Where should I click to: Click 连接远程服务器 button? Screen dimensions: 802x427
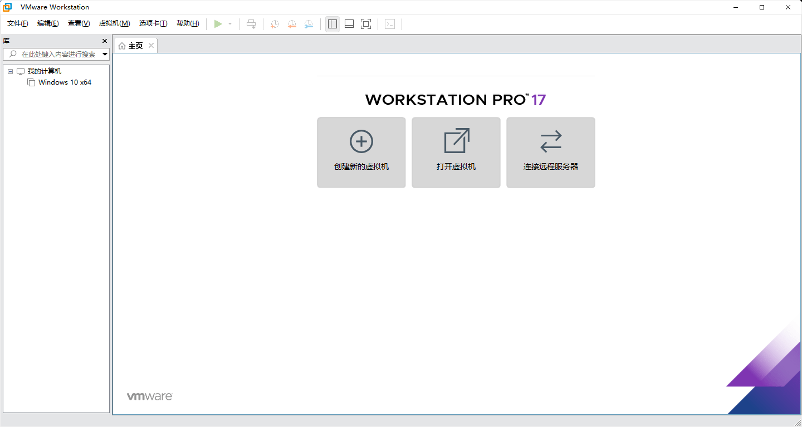551,153
